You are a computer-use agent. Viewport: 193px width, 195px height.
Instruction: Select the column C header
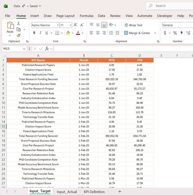pos(112,56)
